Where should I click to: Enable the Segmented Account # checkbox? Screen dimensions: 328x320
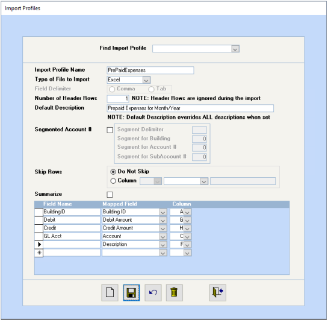tap(110, 130)
